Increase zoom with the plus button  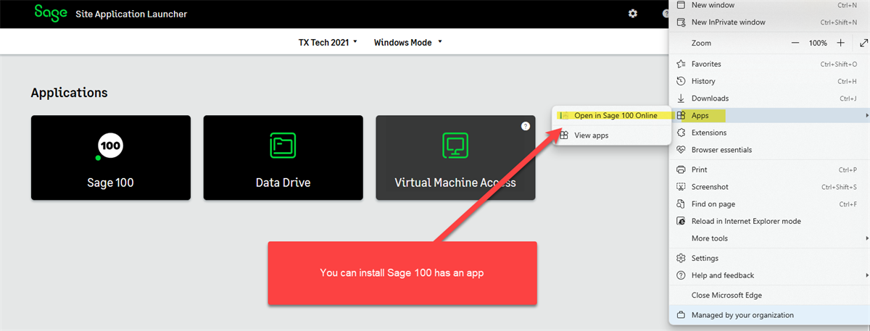click(x=840, y=43)
